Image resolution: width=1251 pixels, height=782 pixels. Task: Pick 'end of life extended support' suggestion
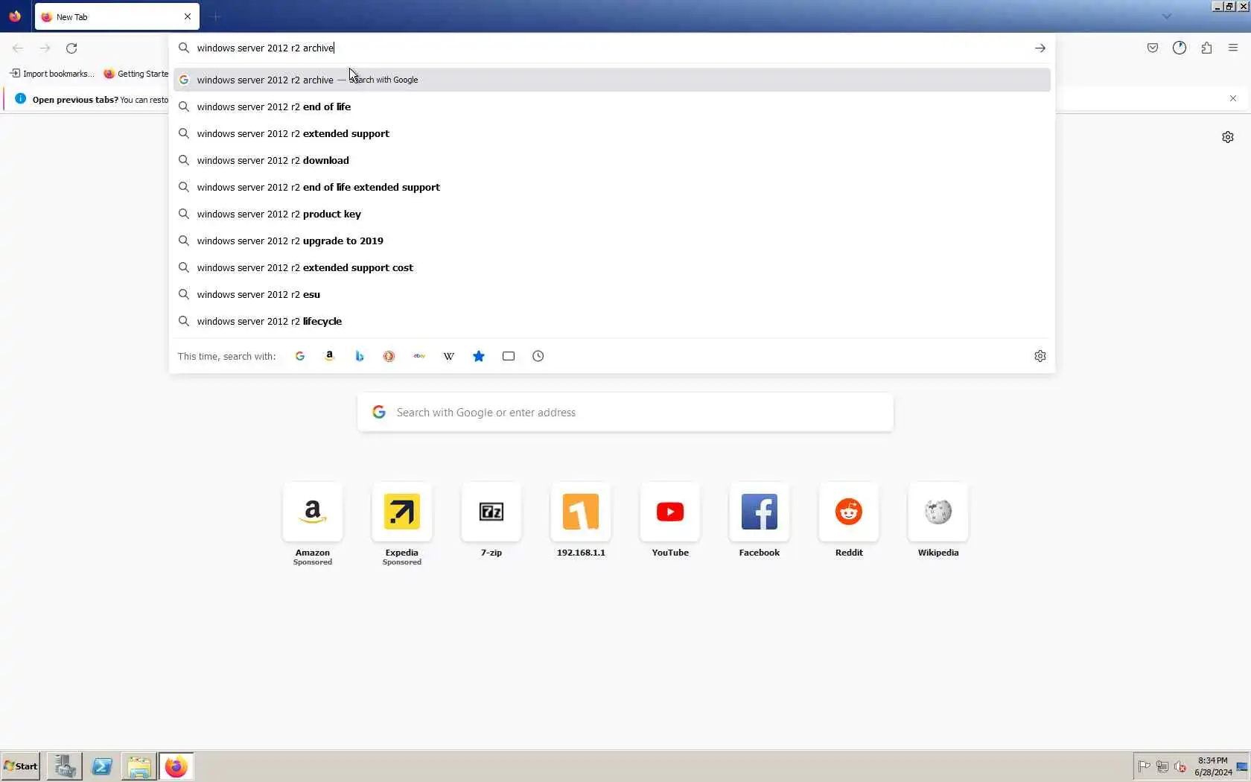612,187
